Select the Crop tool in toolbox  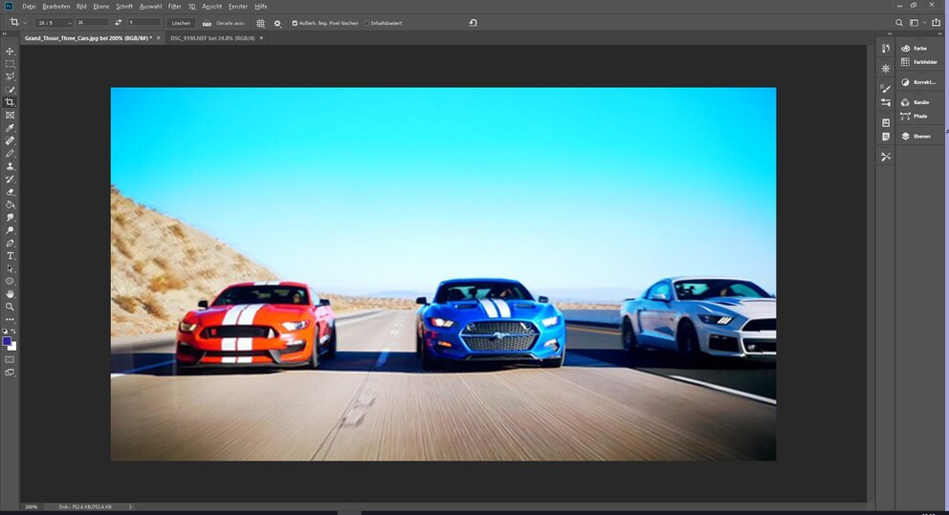[10, 102]
